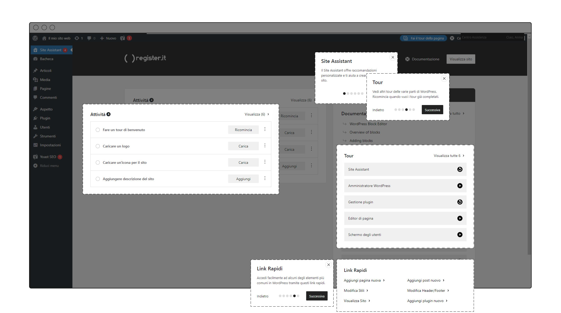Open Yoast SEO in the sidebar
Image resolution: width=561 pixels, height=313 pixels.
click(48, 157)
